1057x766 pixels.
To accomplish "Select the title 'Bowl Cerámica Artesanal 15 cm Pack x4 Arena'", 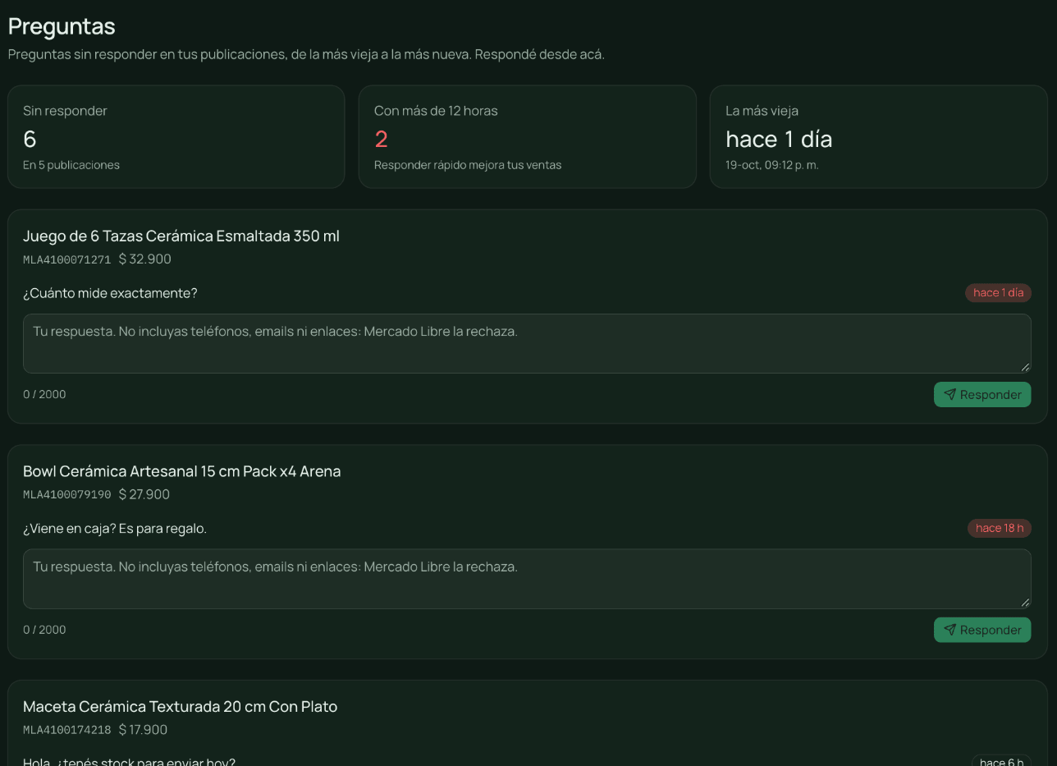I will (x=182, y=471).
